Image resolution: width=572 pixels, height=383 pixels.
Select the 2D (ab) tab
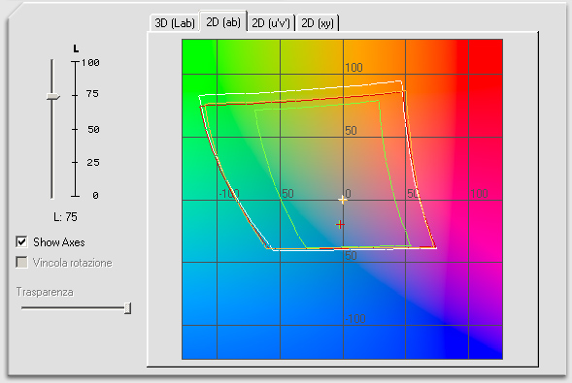pos(223,22)
